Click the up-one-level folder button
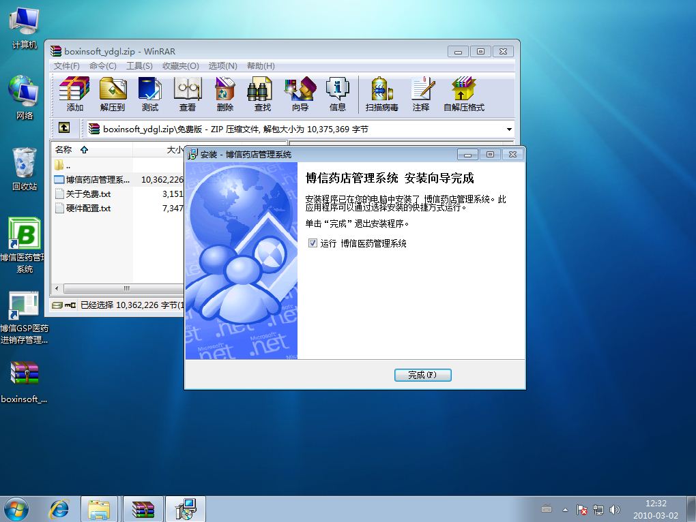 (x=63, y=128)
